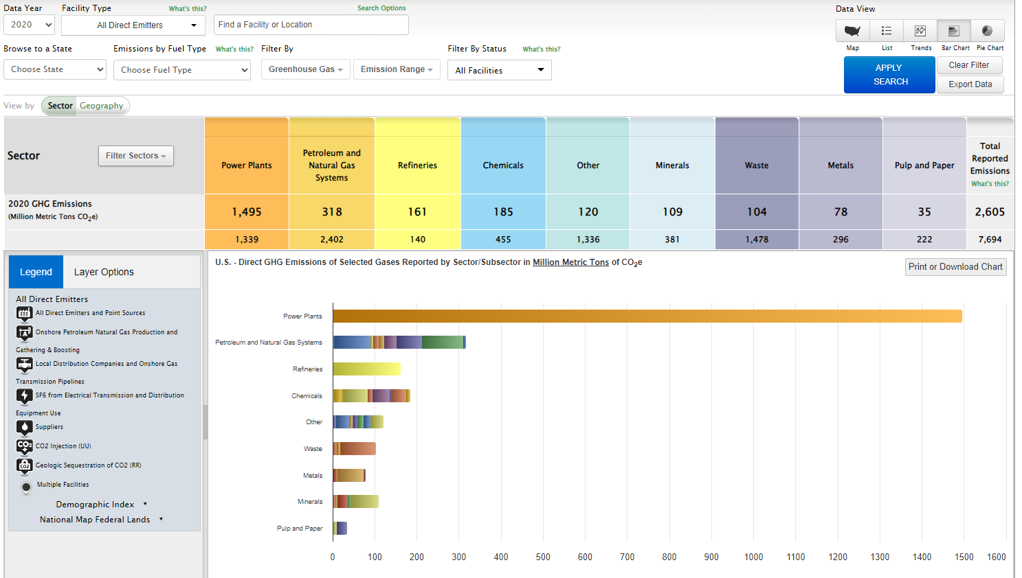Image resolution: width=1022 pixels, height=578 pixels.
Task: Click the SF6 electrical transmission legend icon
Action: 25,395
